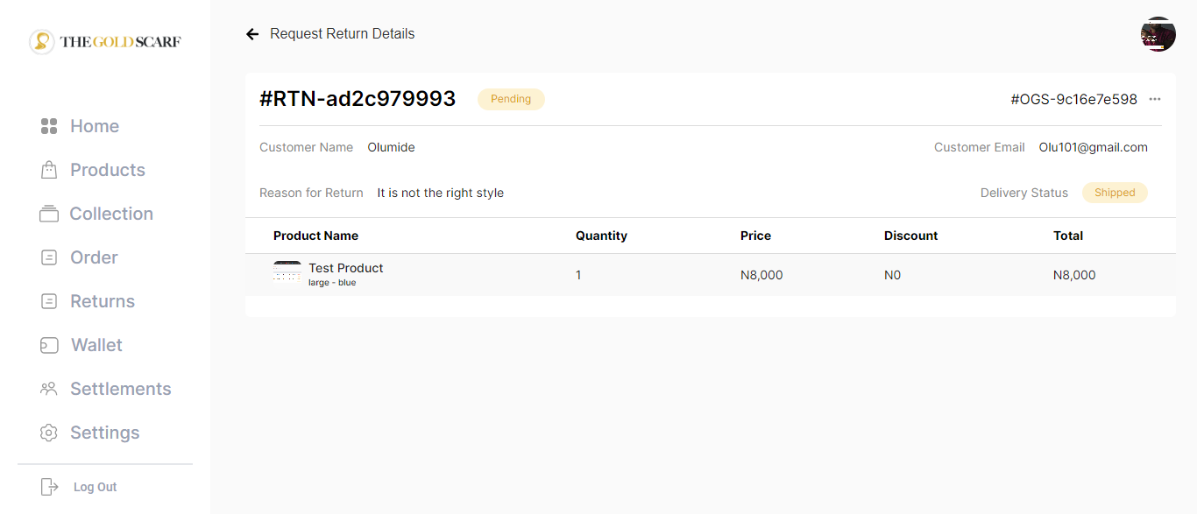Click The Gold Scarf logo
Image resolution: width=1197 pixels, height=514 pixels.
pos(105,41)
